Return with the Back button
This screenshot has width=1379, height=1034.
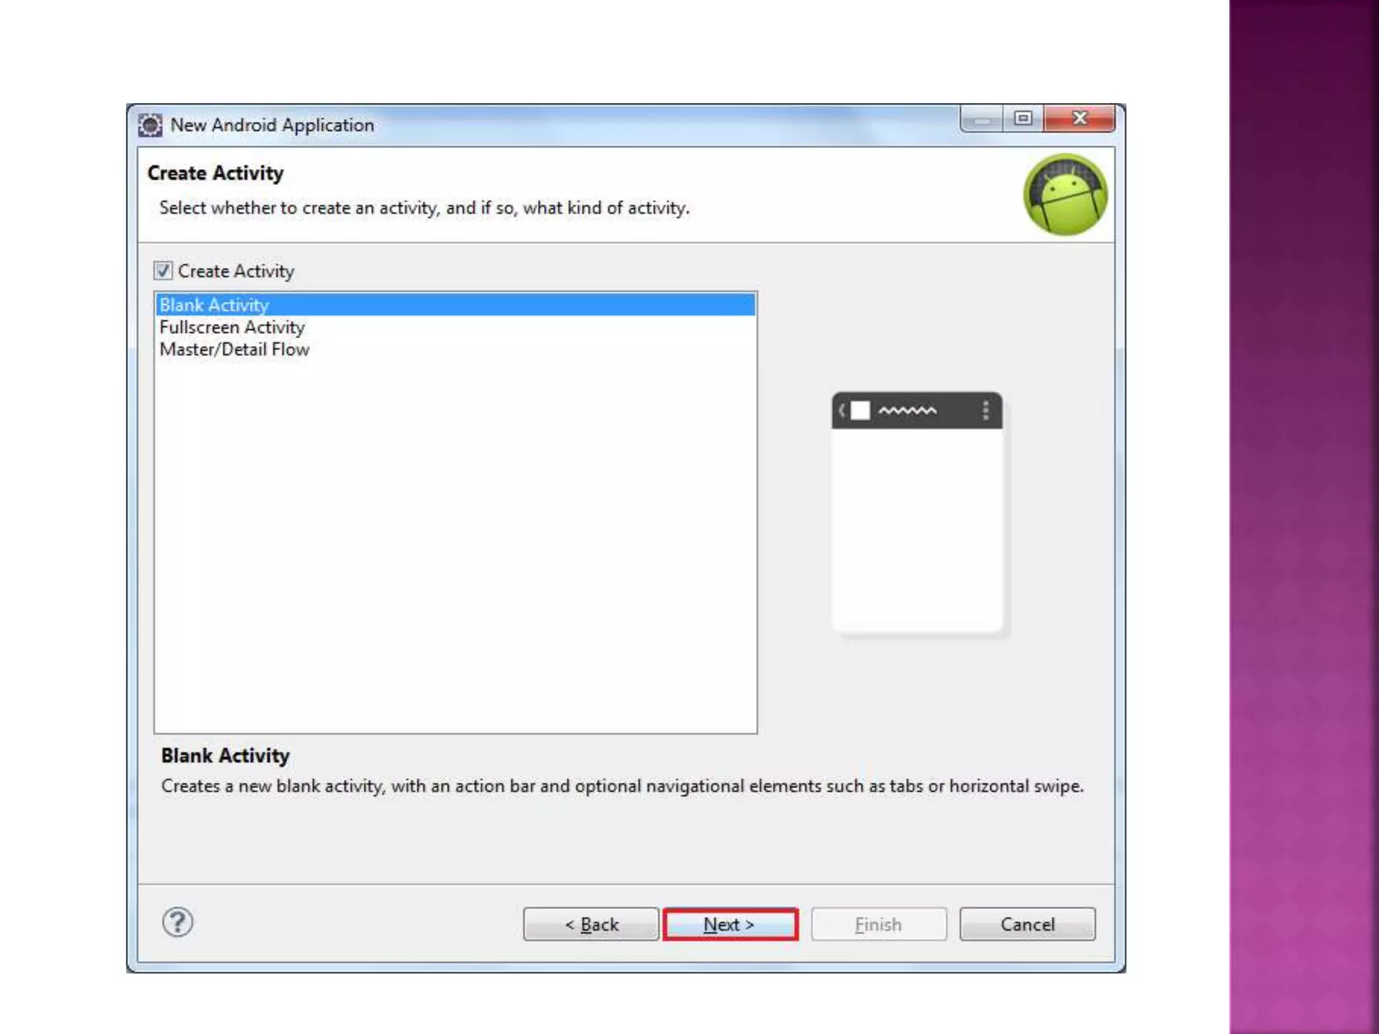coord(591,924)
